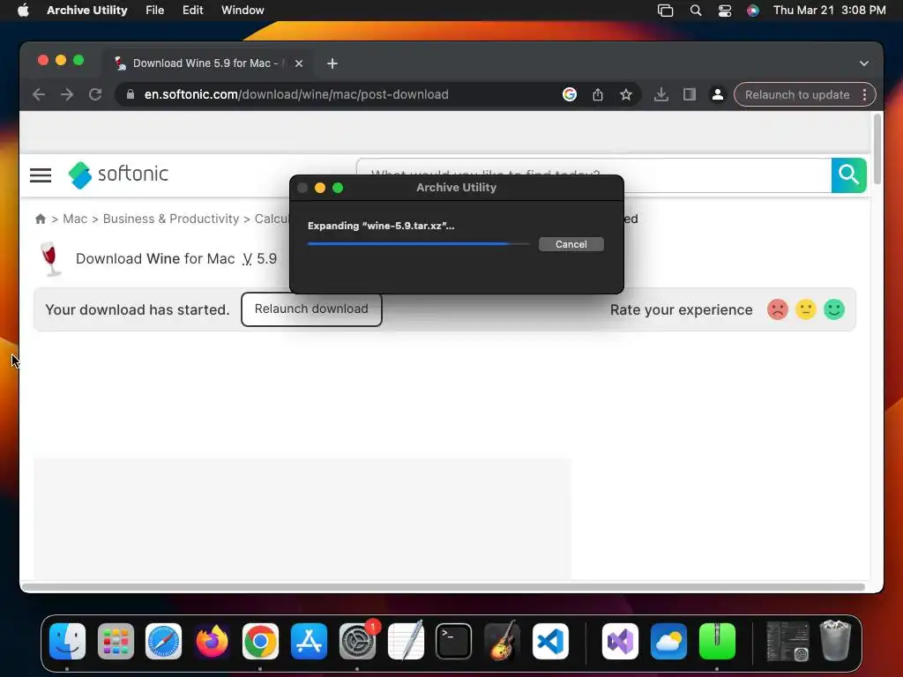Click the page vertical scrollbar
Screen dimensions: 903x677
tap(877, 150)
